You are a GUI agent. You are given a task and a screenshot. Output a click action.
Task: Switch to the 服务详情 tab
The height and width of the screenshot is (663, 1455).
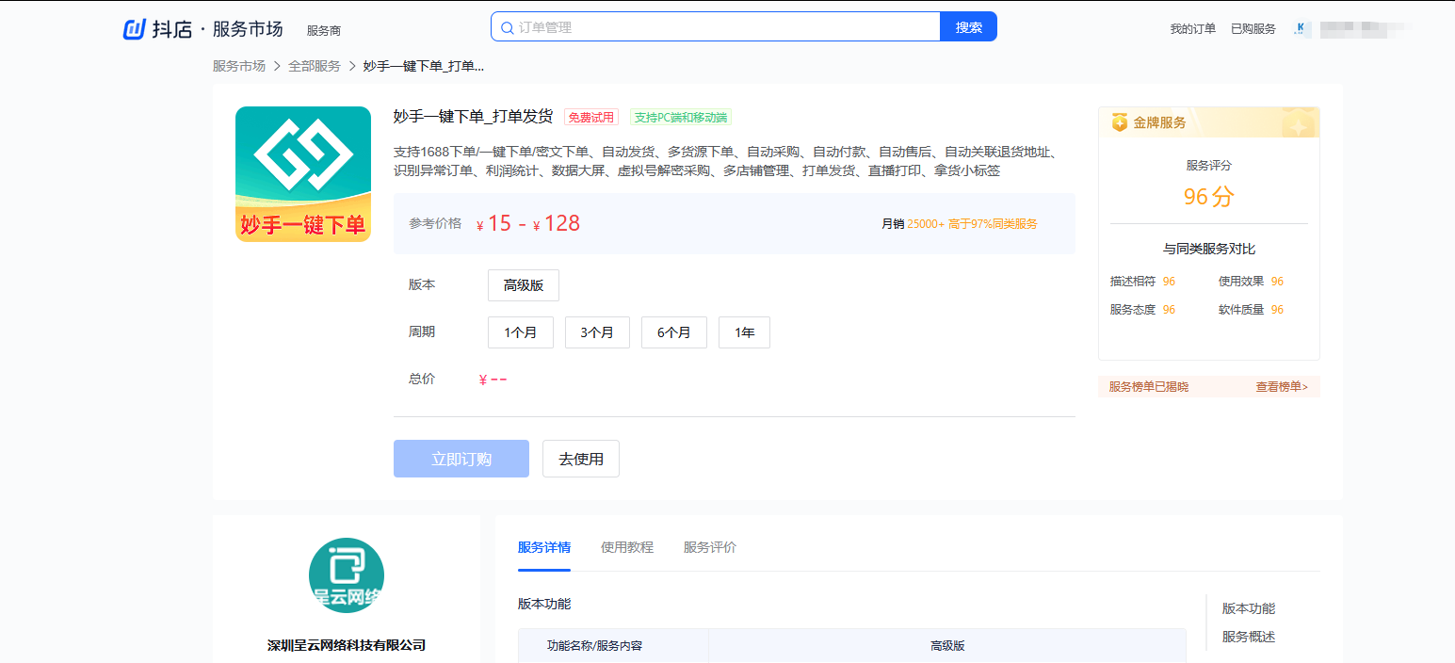pyautogui.click(x=544, y=547)
